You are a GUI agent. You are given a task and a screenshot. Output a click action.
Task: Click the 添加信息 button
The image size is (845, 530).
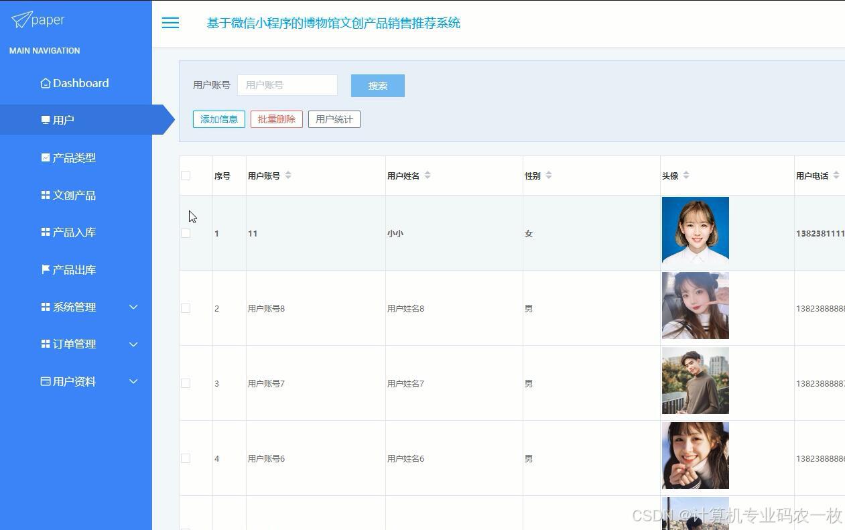coord(219,119)
